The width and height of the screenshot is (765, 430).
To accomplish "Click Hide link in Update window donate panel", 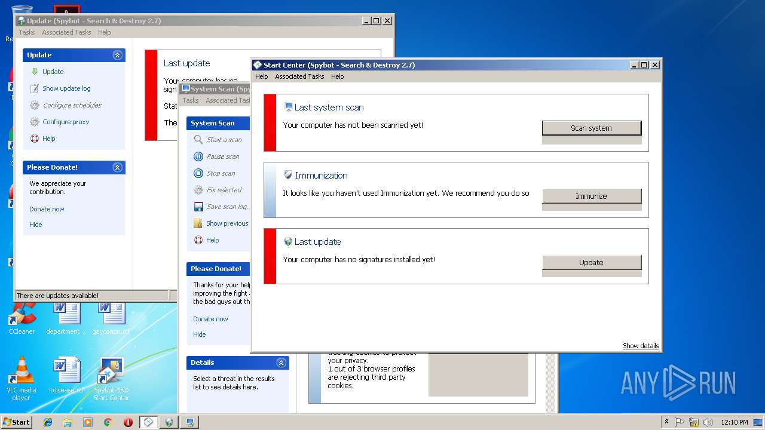I will [36, 225].
